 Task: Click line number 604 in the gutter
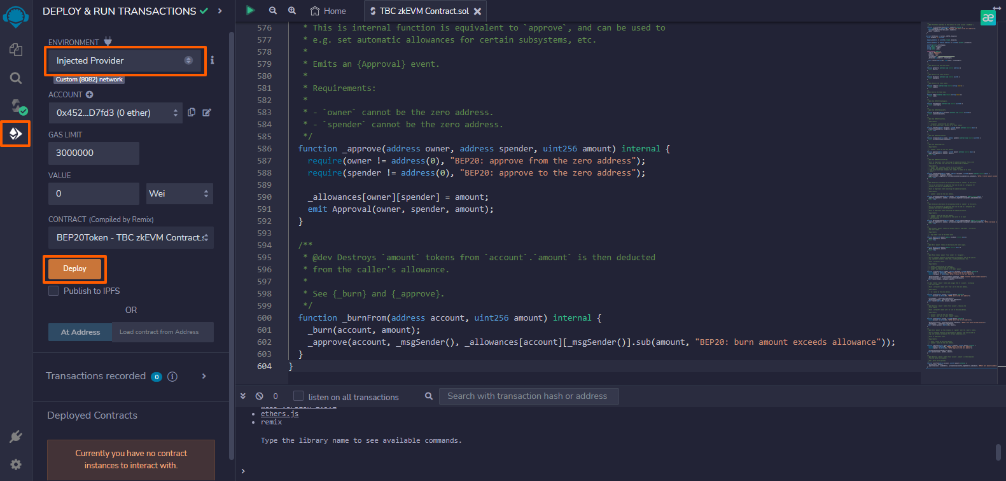[264, 366]
